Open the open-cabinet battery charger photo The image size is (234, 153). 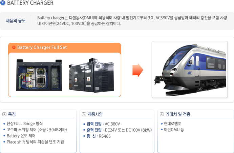tap(39, 75)
